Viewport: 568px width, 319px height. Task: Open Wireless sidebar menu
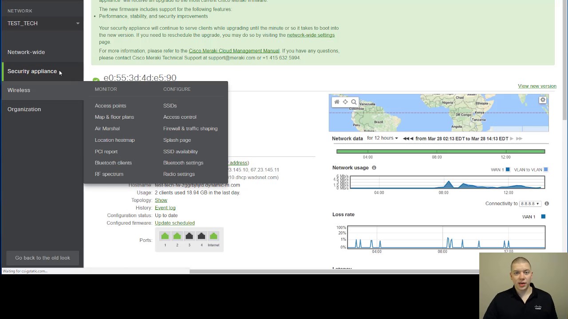click(x=19, y=90)
